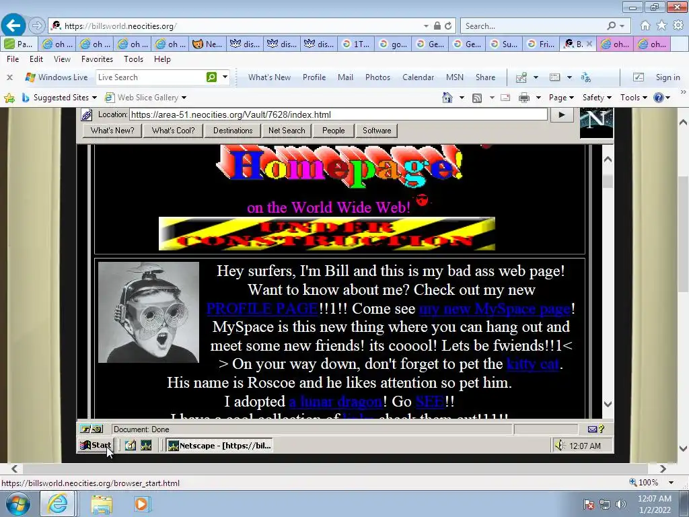Screen dimensions: 689x517
Task: Click the Netscape Start button
Action: (x=96, y=446)
